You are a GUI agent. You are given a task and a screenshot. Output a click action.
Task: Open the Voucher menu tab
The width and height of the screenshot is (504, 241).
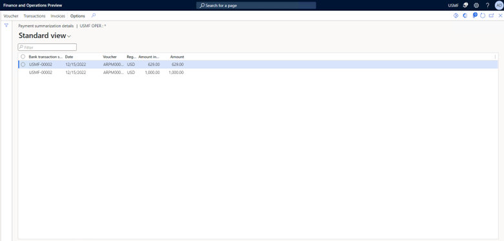pyautogui.click(x=11, y=15)
